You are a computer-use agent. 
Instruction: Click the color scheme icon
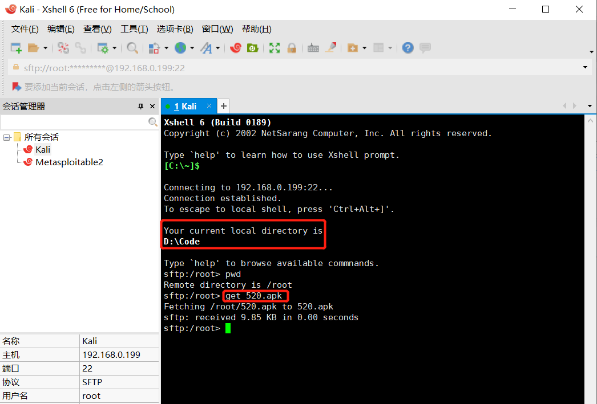154,48
